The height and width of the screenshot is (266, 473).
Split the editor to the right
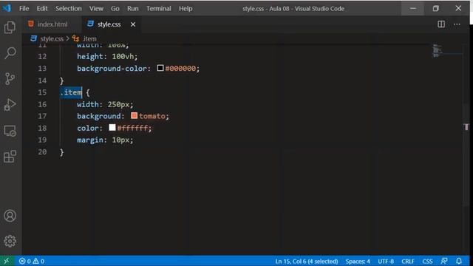click(x=441, y=24)
